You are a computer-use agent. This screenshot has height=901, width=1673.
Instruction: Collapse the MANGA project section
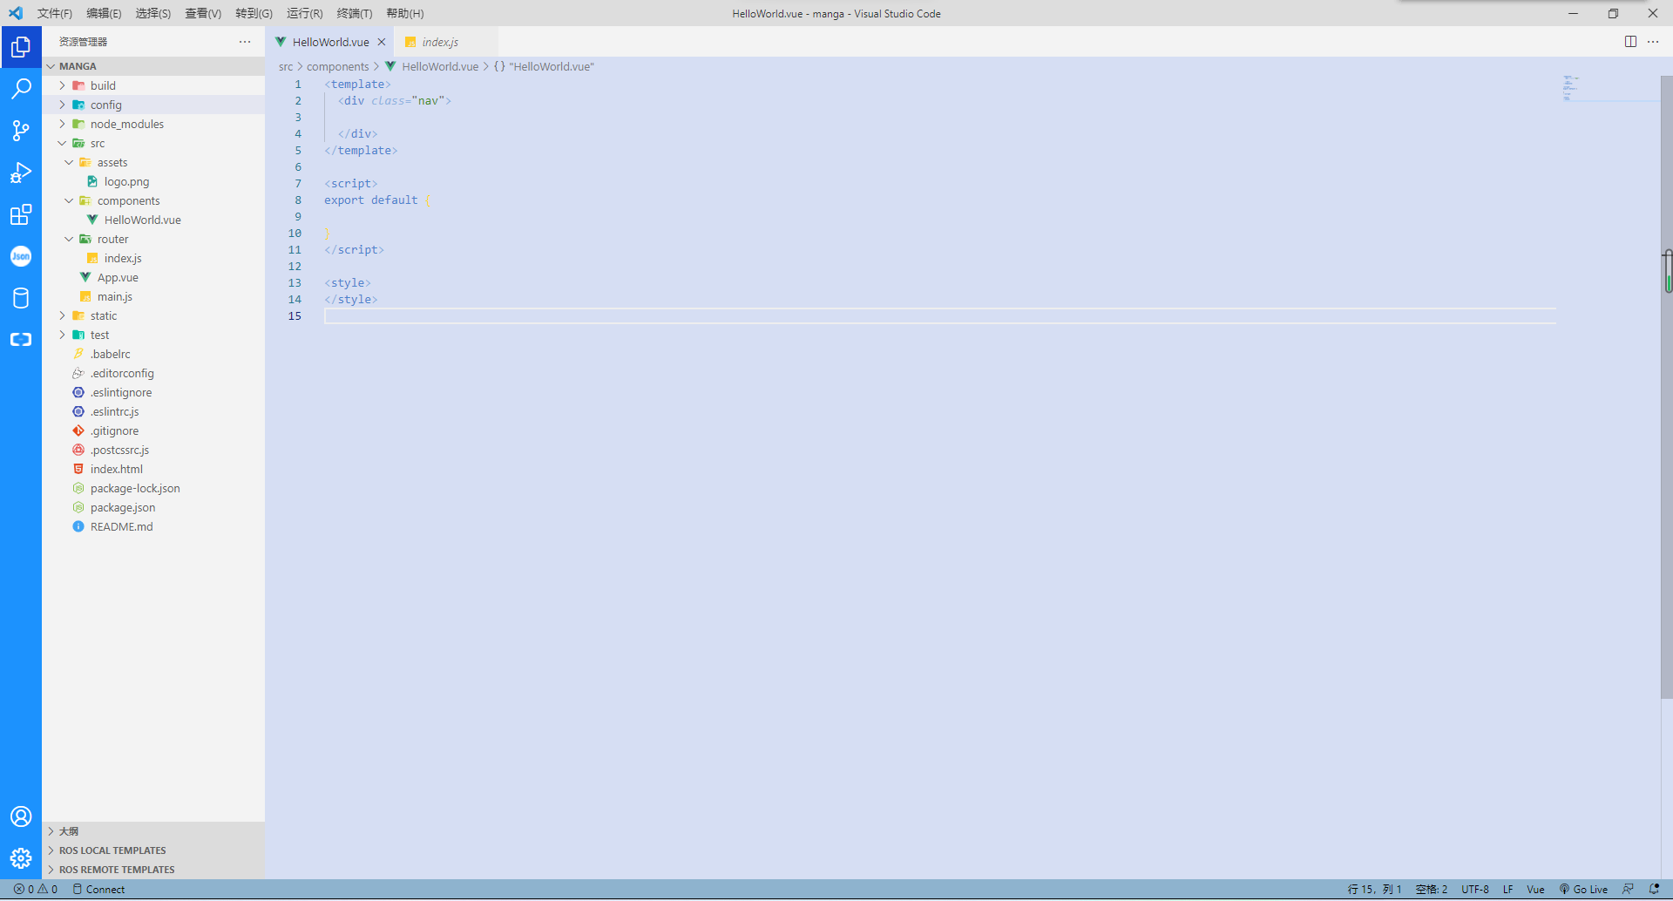tap(153, 66)
